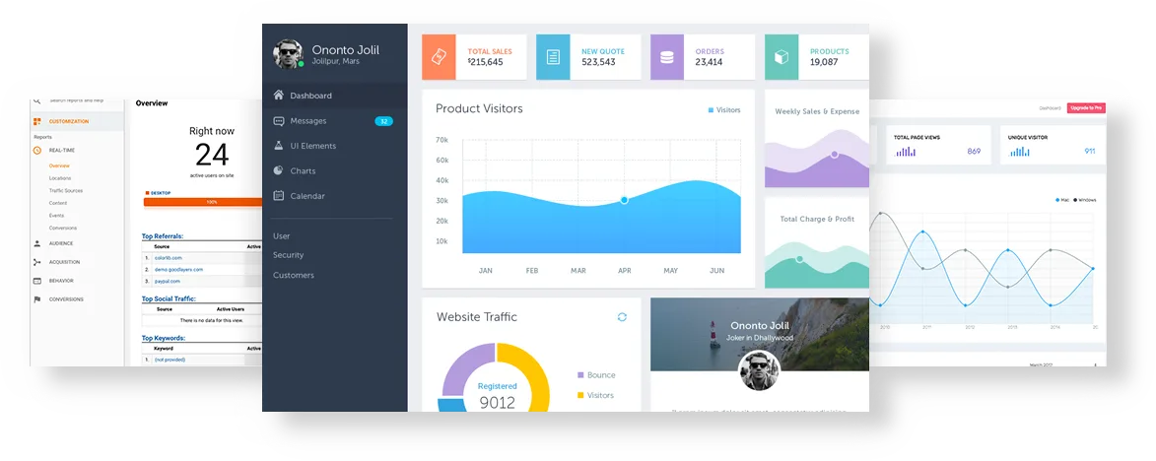
Task: Click the Ononto Jolil name on the profile card
Action: [x=760, y=325]
